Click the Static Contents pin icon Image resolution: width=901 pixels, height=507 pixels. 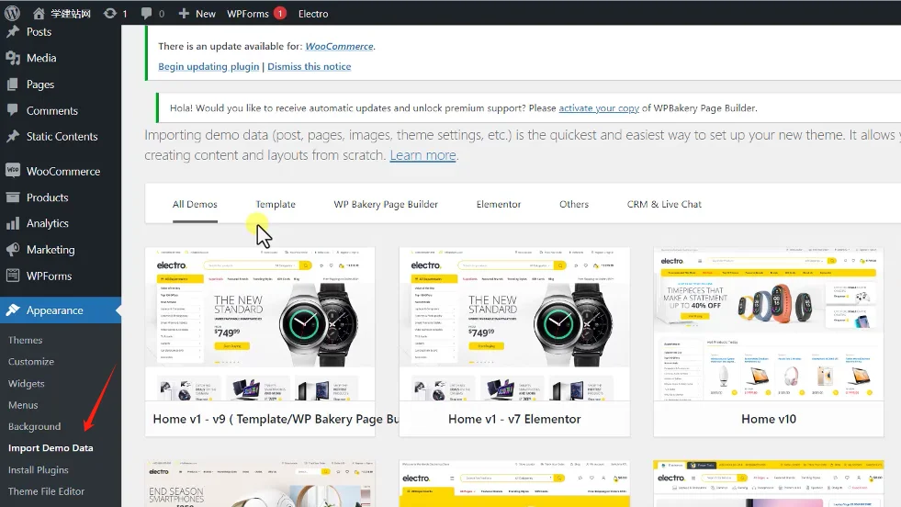click(13, 136)
